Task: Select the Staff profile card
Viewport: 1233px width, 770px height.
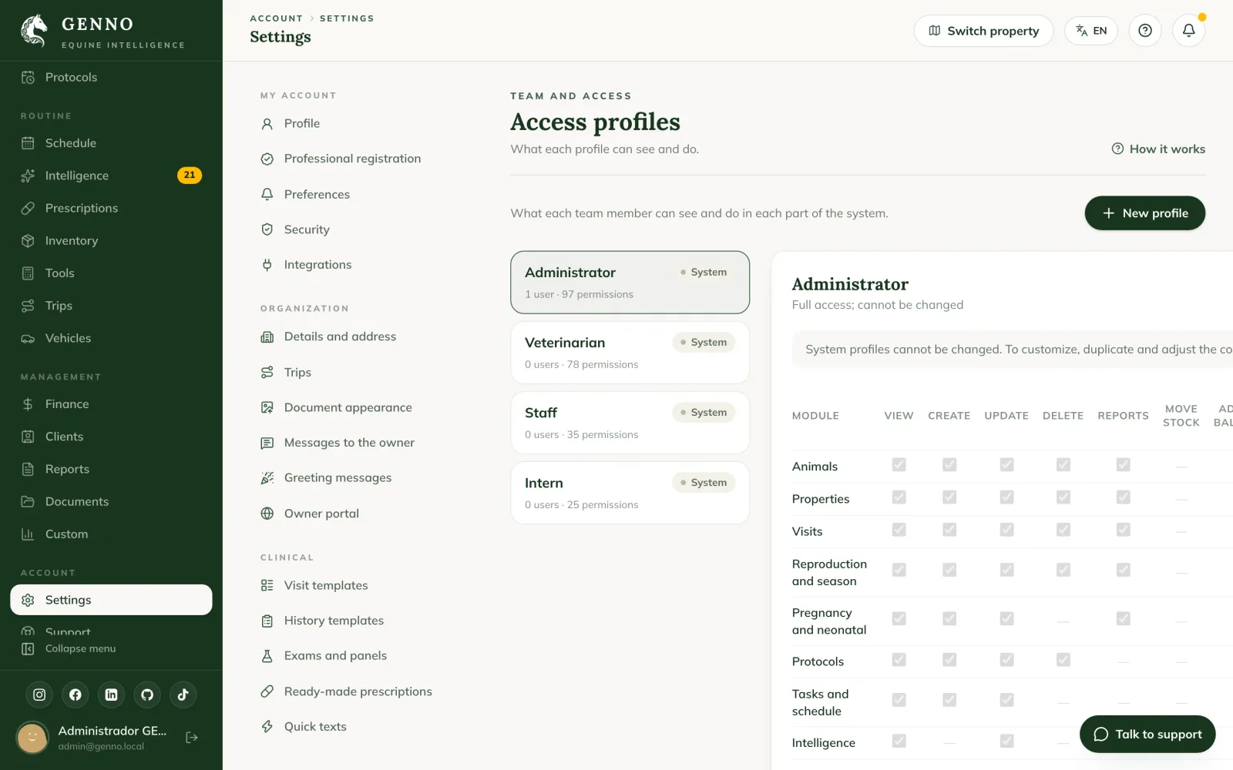Action: pyautogui.click(x=630, y=423)
